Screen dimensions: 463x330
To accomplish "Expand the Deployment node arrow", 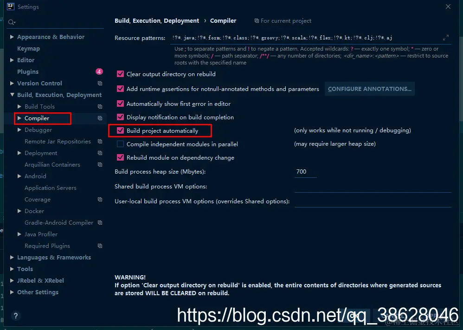I will pos(19,153).
